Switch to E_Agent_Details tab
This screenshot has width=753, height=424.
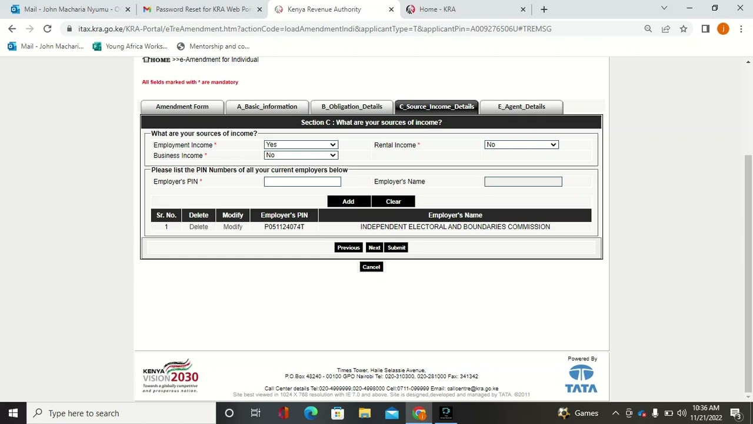[x=521, y=107]
